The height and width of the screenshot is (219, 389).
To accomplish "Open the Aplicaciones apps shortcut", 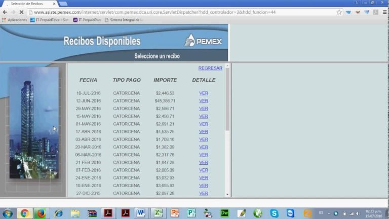I will point(14,20).
